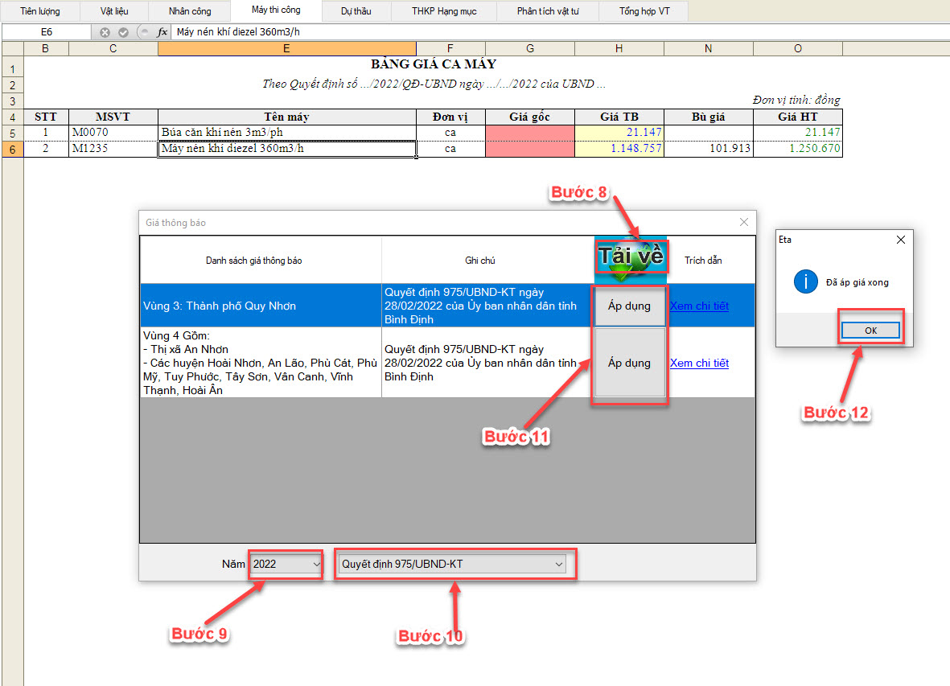The width and height of the screenshot is (950, 686).
Task: Click the fx insert function icon
Action: point(162,32)
